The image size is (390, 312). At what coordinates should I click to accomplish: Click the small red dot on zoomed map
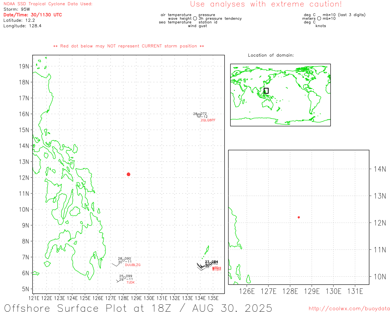(299, 217)
